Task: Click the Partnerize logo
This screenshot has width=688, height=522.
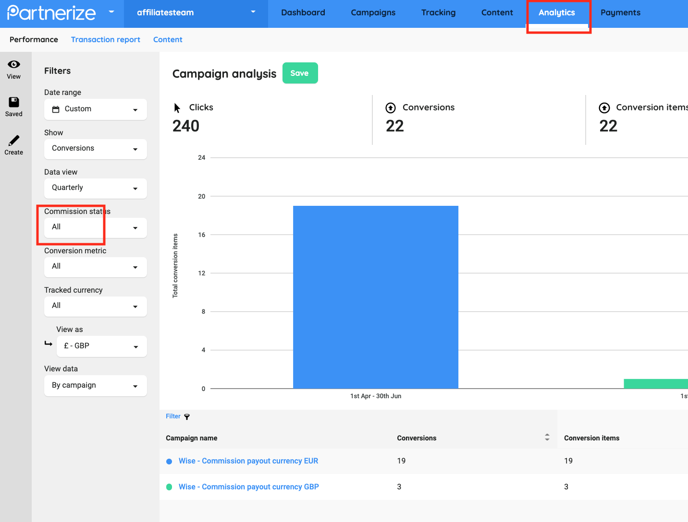Action: click(52, 12)
